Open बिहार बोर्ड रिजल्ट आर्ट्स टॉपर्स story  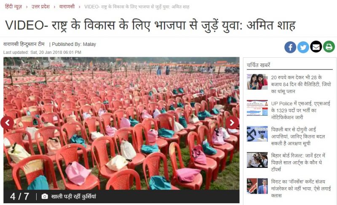click(x=298, y=162)
